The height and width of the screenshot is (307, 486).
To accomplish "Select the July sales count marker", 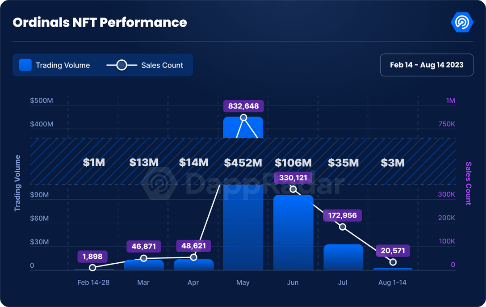I will pos(343,227).
